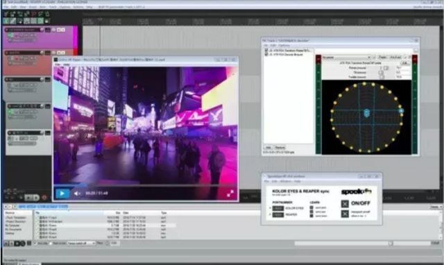Open the File menu in SpookSyncVR window
The image size is (444, 265).
tap(266, 181)
